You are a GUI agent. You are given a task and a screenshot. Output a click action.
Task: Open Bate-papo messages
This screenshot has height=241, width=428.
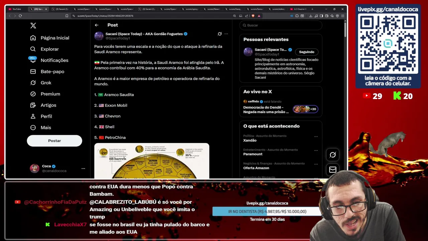(47, 71)
